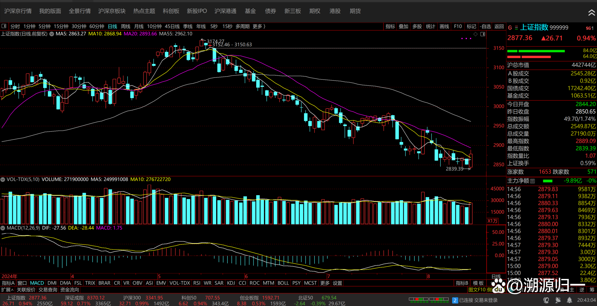The width and height of the screenshot is (597, 306).
Task: Click the diamond marker icon on chart
Action: [475, 34]
